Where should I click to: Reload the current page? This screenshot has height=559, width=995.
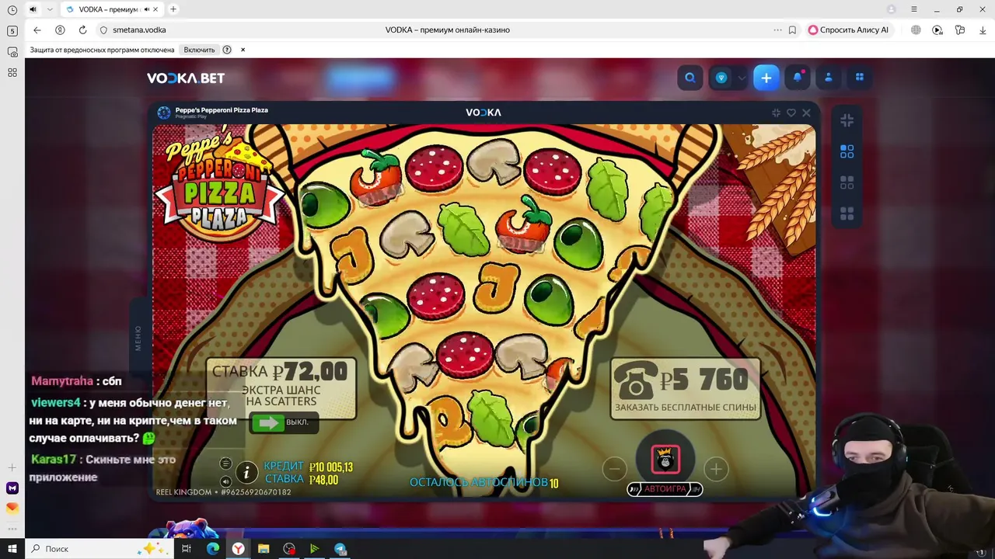coord(82,30)
